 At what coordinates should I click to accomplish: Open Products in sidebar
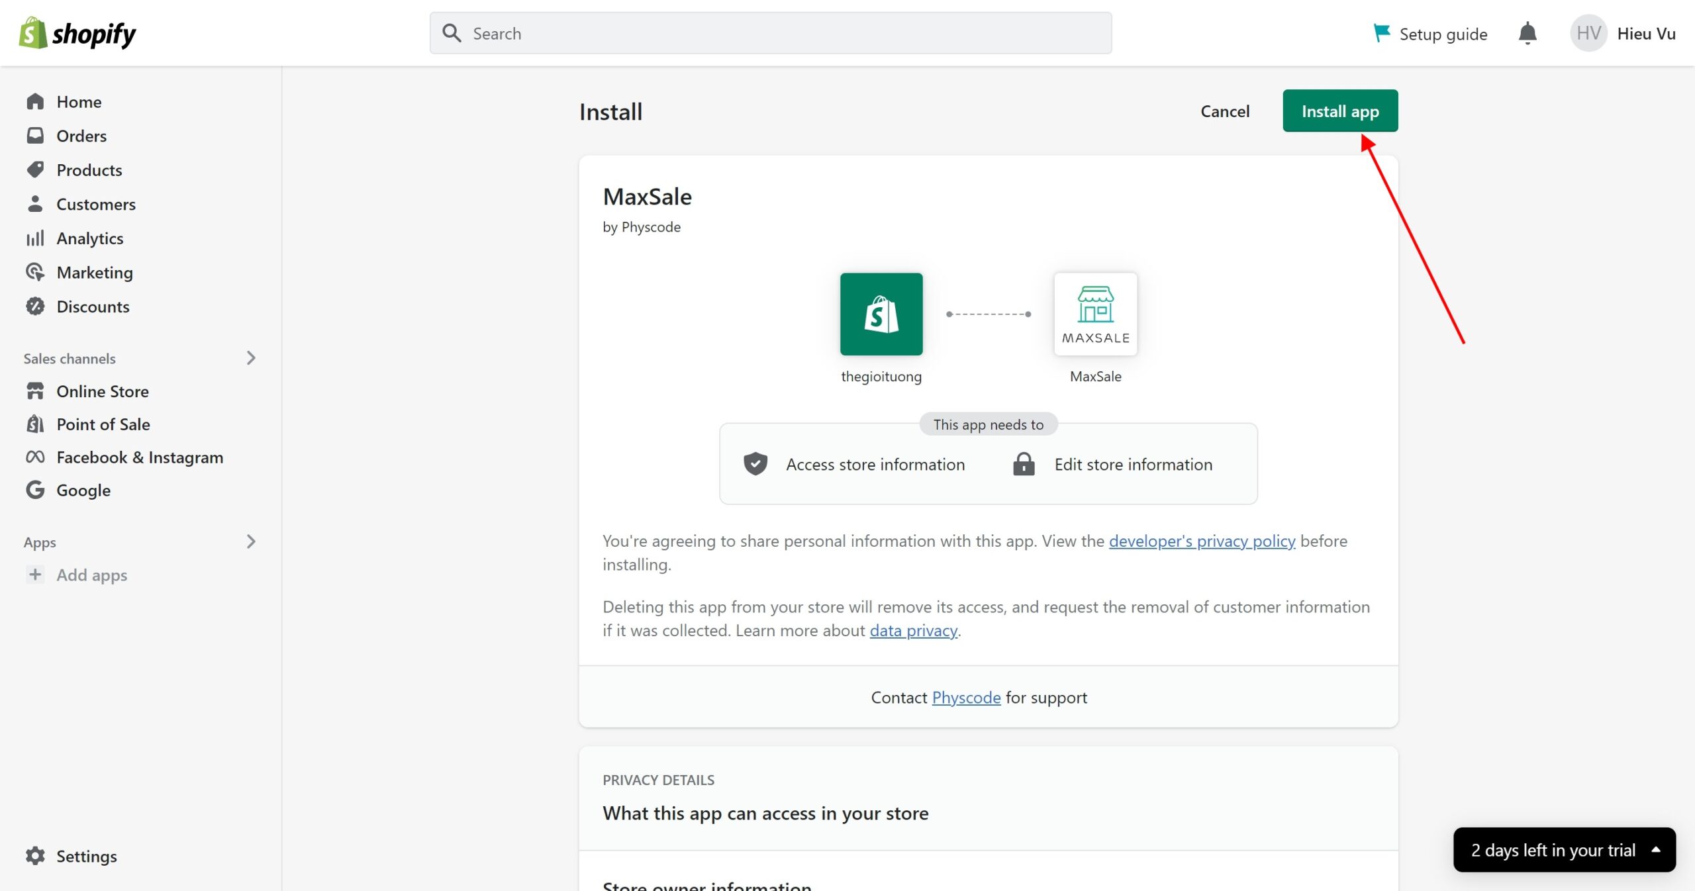pyautogui.click(x=89, y=170)
